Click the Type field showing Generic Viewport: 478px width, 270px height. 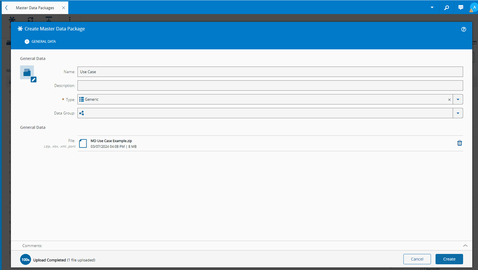pyautogui.click(x=265, y=99)
